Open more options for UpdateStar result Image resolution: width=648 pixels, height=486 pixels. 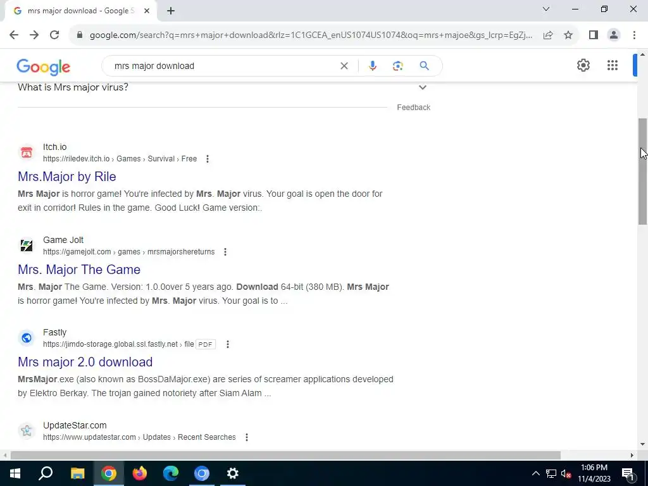[247, 437]
